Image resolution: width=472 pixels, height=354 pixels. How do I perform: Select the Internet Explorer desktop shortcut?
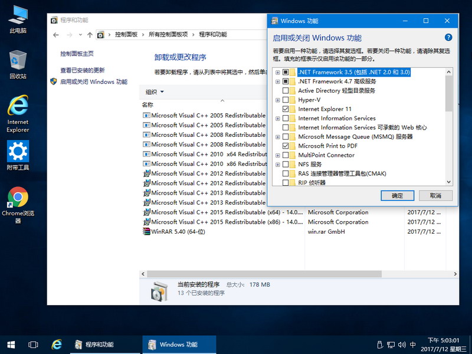(18, 114)
